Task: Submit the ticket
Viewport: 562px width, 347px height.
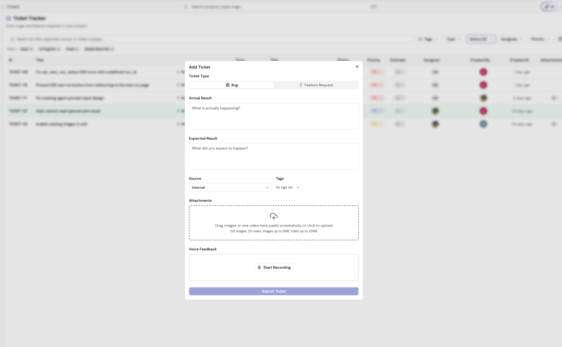Action: [x=274, y=291]
